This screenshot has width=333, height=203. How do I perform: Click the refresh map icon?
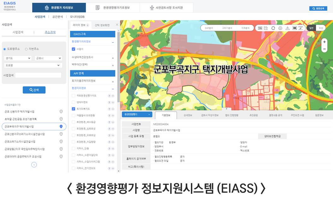(273, 28)
